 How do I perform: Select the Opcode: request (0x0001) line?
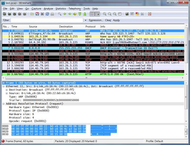click(27, 121)
